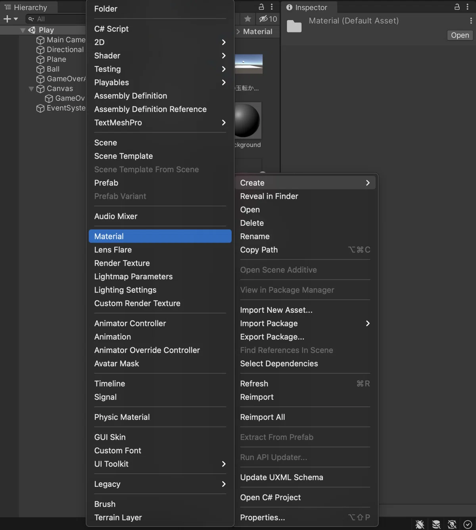Click the Inspector info circle icon
The image size is (476, 530).
[x=289, y=7]
